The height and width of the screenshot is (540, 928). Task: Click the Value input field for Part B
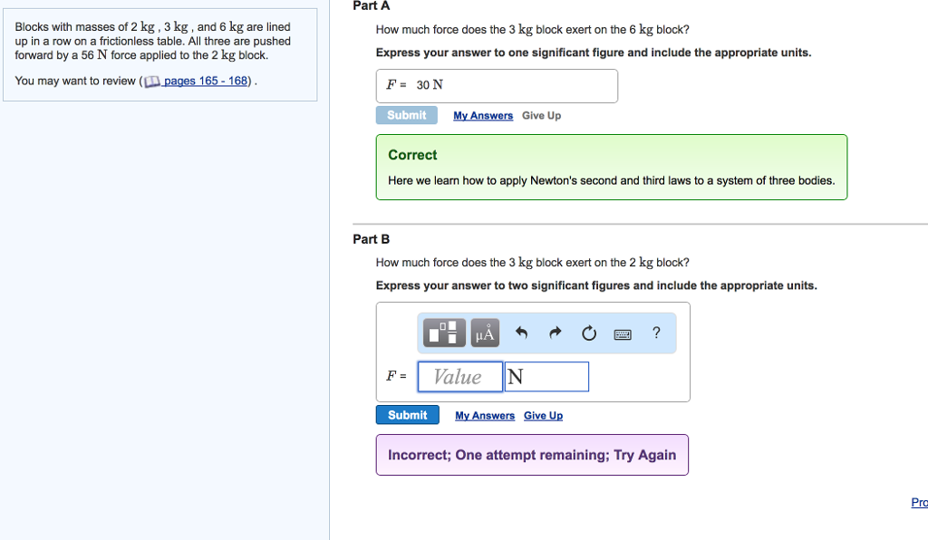point(459,377)
